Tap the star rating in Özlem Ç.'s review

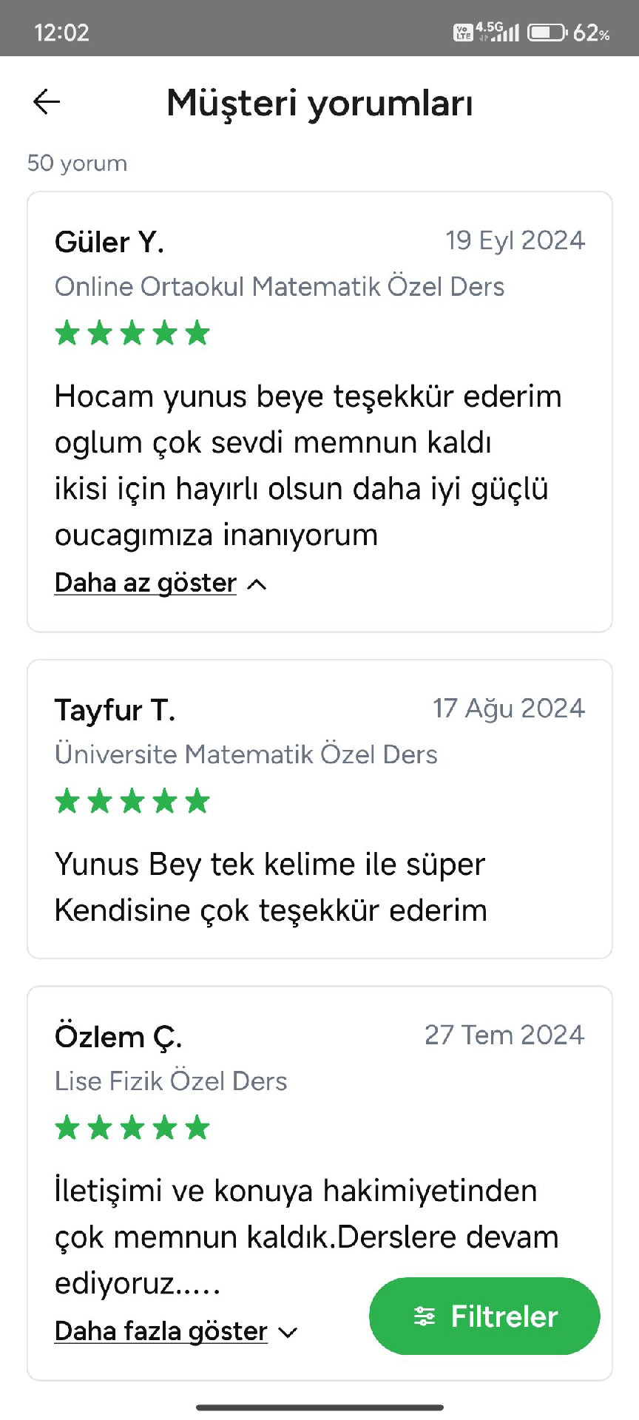(132, 1128)
